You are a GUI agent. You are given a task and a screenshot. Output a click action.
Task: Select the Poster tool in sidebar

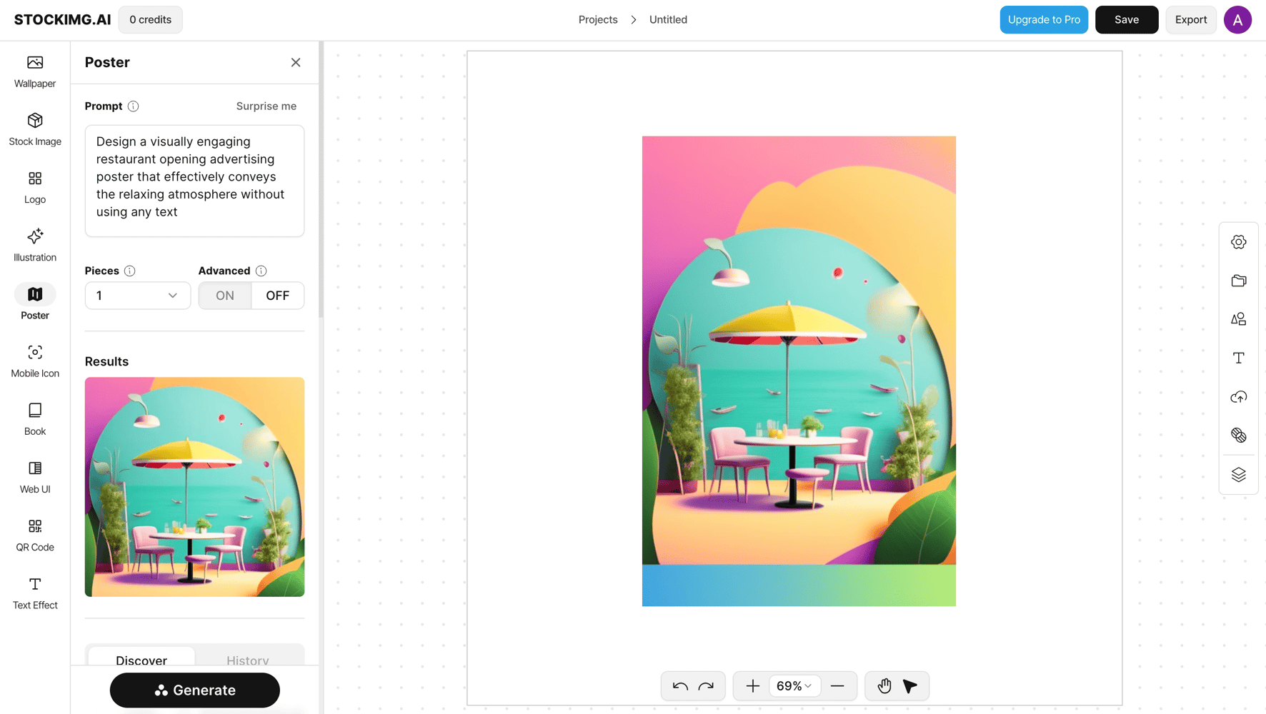pos(34,302)
